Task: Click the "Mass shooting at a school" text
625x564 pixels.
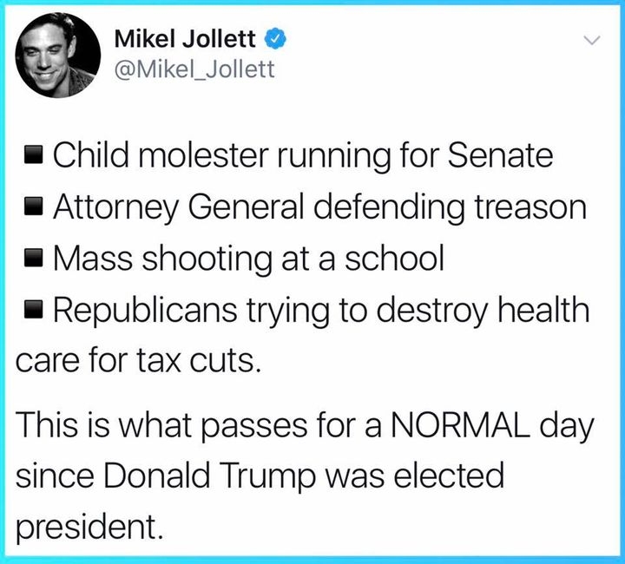Action: [248, 259]
